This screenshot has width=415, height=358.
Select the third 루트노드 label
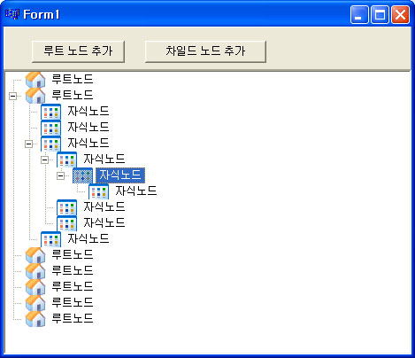coord(73,254)
